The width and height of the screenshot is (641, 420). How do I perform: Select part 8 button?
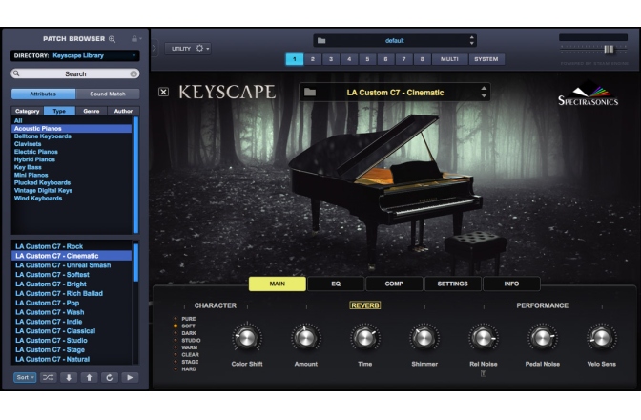tap(423, 59)
